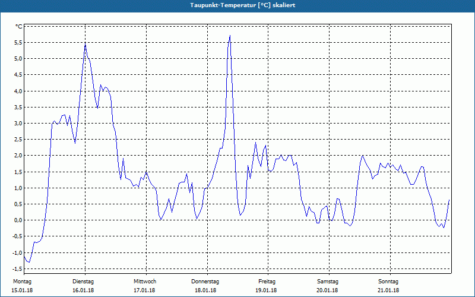Select the 1,5 y-axis value

coord(18,172)
